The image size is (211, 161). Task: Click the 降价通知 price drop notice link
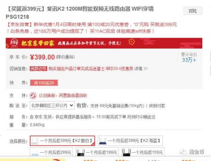pos(65,57)
